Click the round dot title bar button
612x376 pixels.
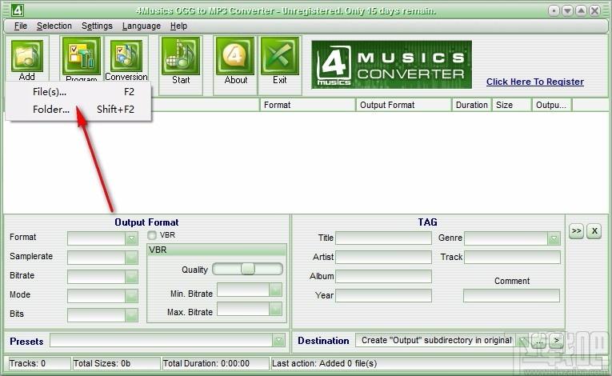554,10
